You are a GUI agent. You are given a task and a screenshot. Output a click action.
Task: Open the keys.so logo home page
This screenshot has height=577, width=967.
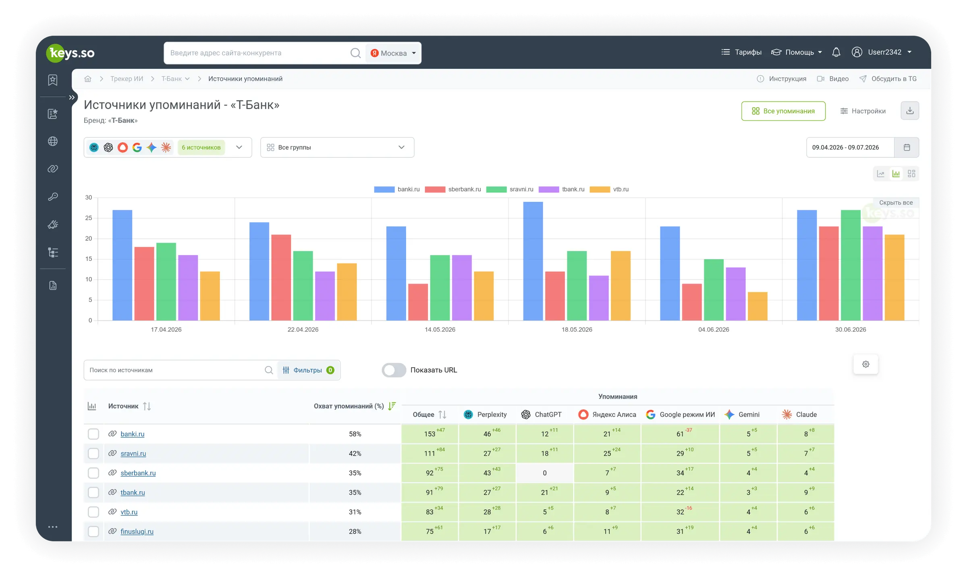(x=71, y=53)
